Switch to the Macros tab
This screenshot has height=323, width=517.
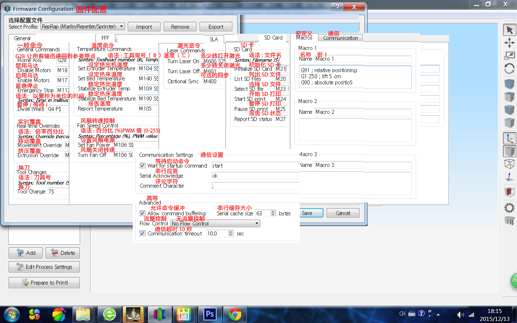point(304,37)
